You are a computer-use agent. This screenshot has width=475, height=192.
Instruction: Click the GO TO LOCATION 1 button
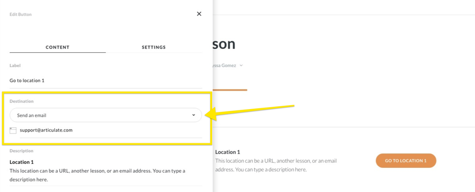pos(406,161)
